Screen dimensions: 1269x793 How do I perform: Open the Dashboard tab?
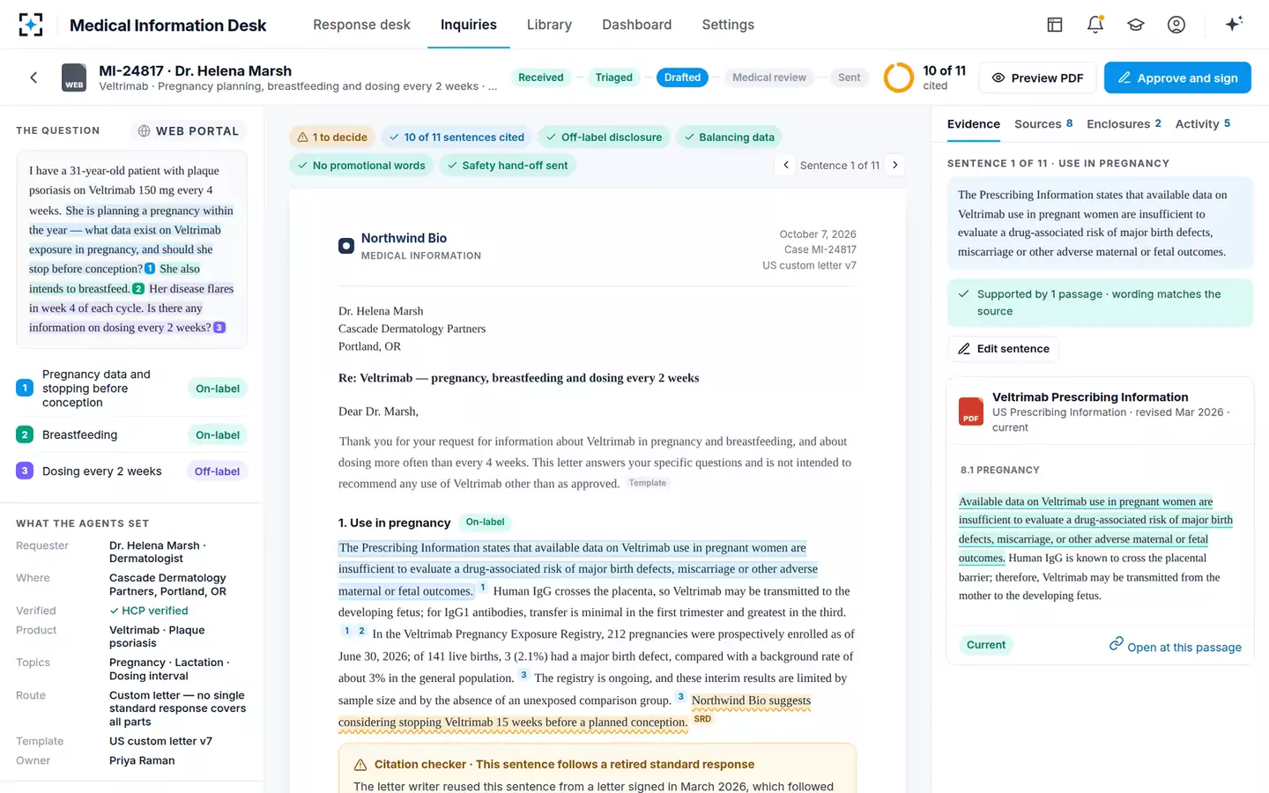coord(637,25)
